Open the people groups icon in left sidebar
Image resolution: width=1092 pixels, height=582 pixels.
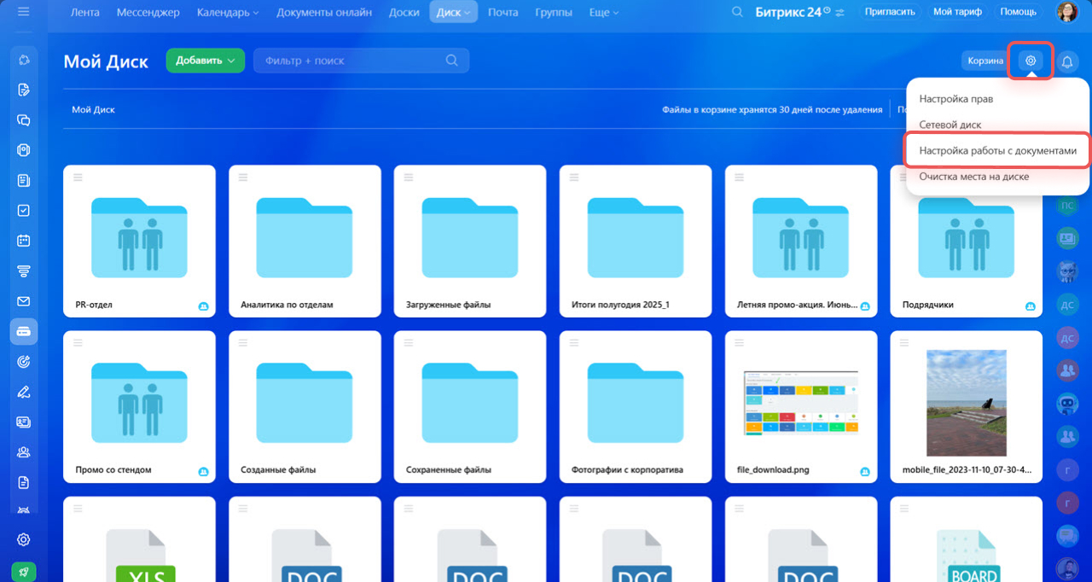(24, 452)
